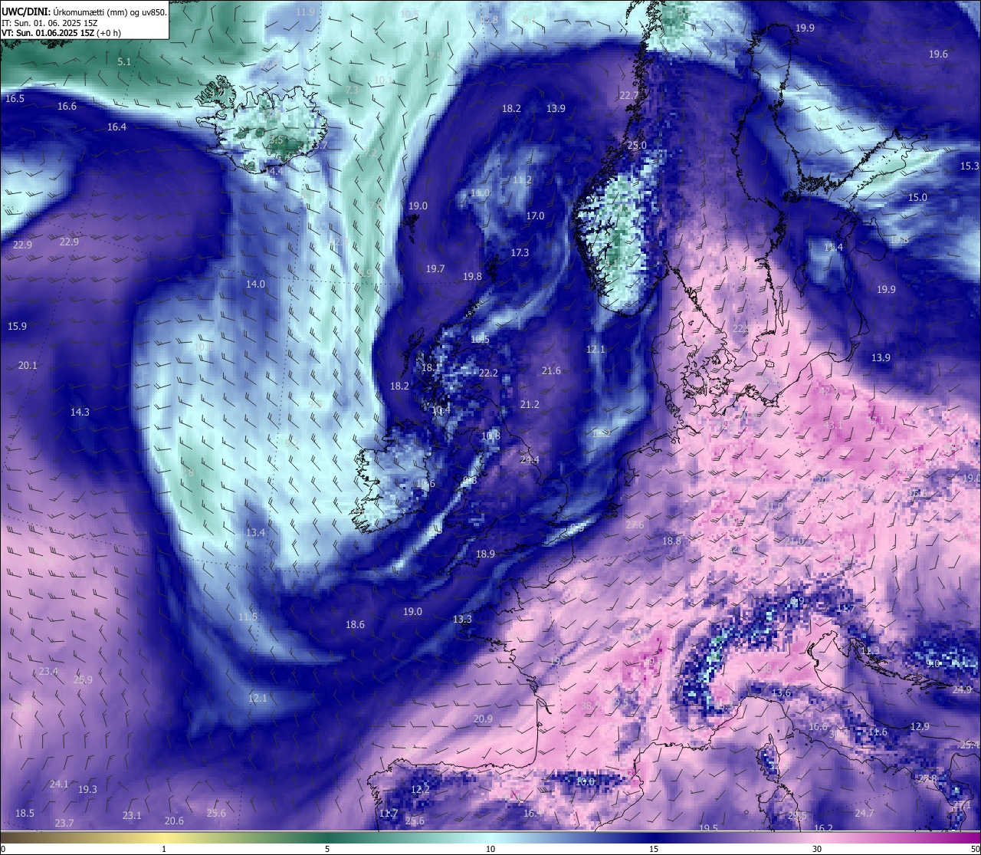Click the map value 11.6
981x855 pixels.
(878, 732)
